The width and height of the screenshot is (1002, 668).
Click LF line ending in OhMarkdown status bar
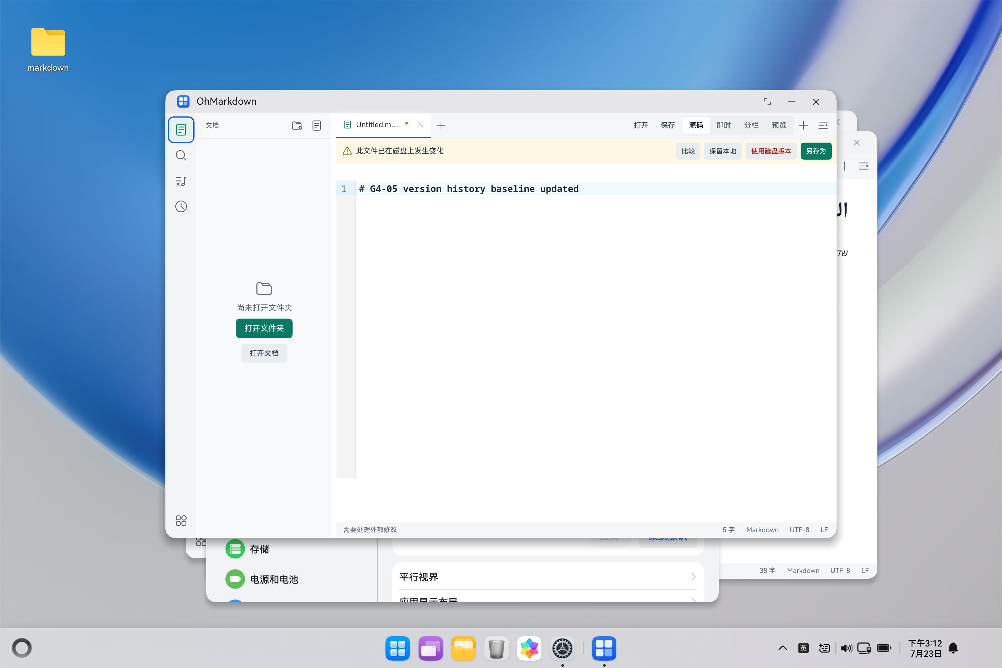(824, 530)
